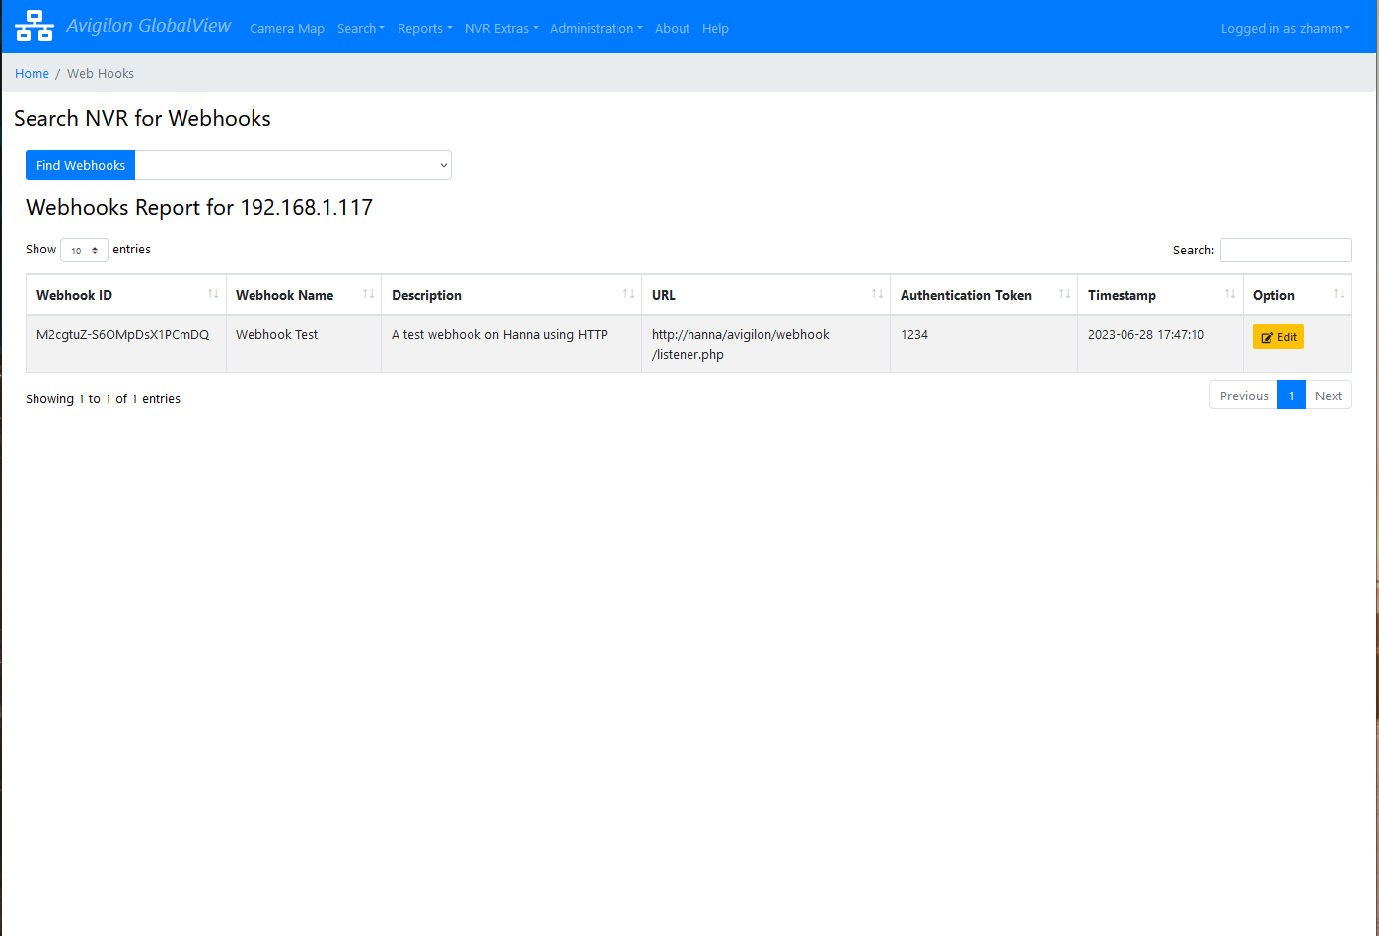This screenshot has height=936, width=1379.
Task: Click the Avigilon GlobalView brand title
Action: [149, 26]
